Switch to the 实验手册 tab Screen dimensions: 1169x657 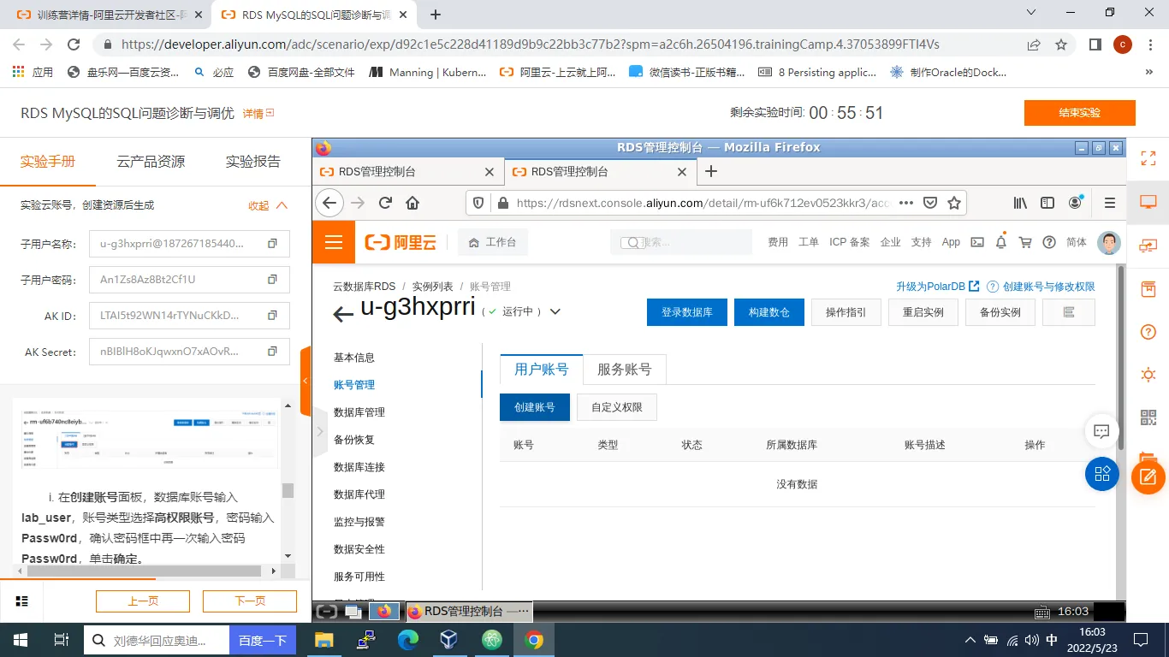48,161
